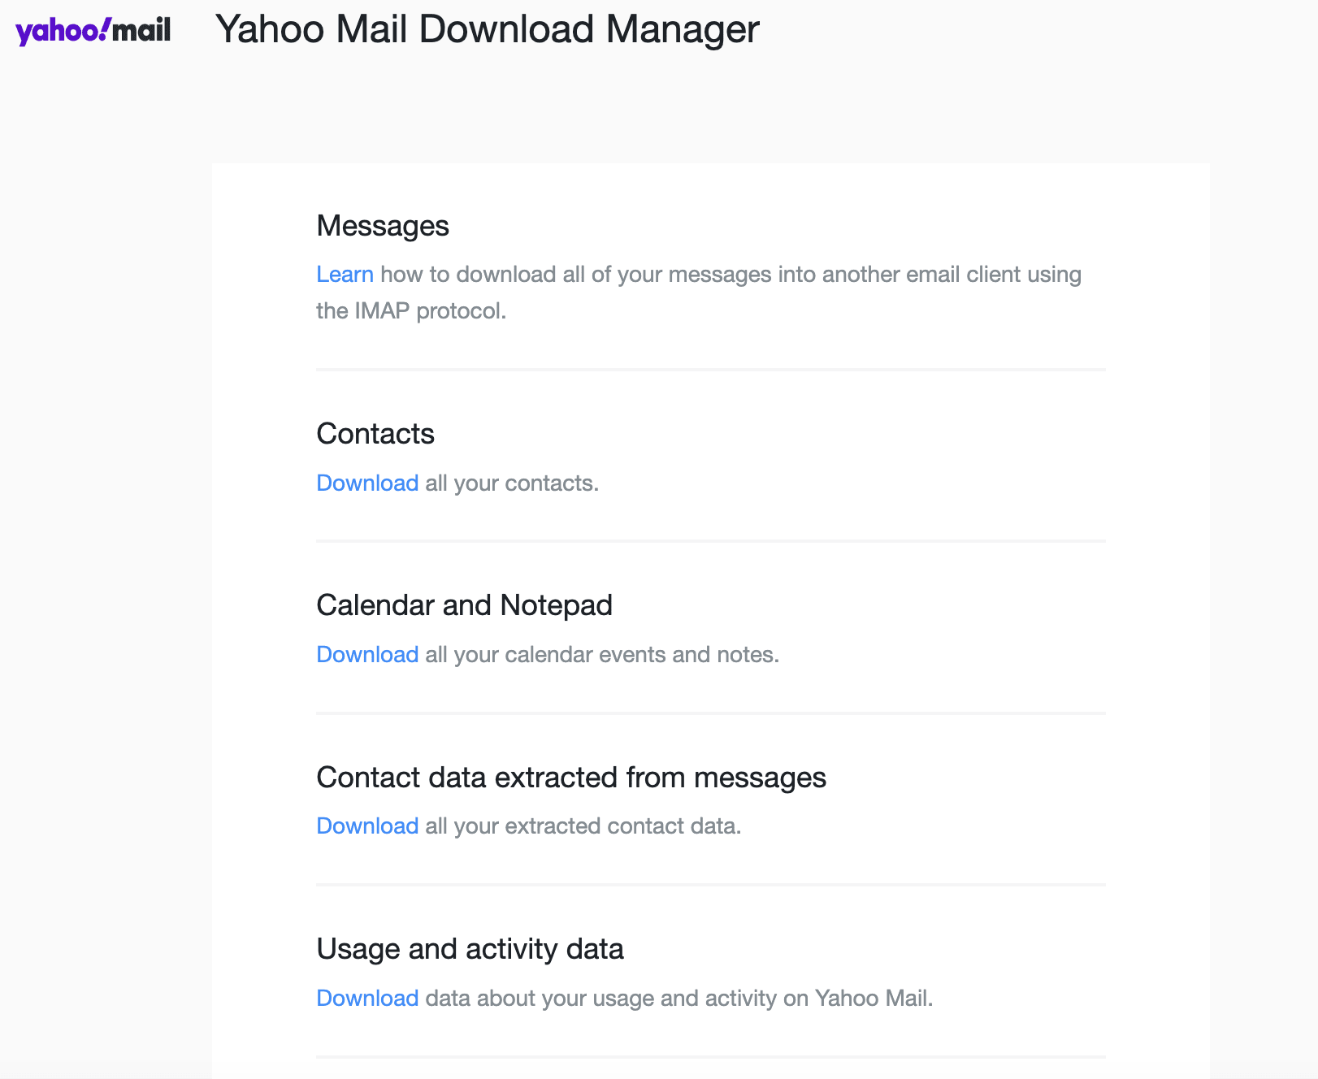The width and height of the screenshot is (1318, 1079).
Task: Select the Contacts section heading
Action: [375, 434]
